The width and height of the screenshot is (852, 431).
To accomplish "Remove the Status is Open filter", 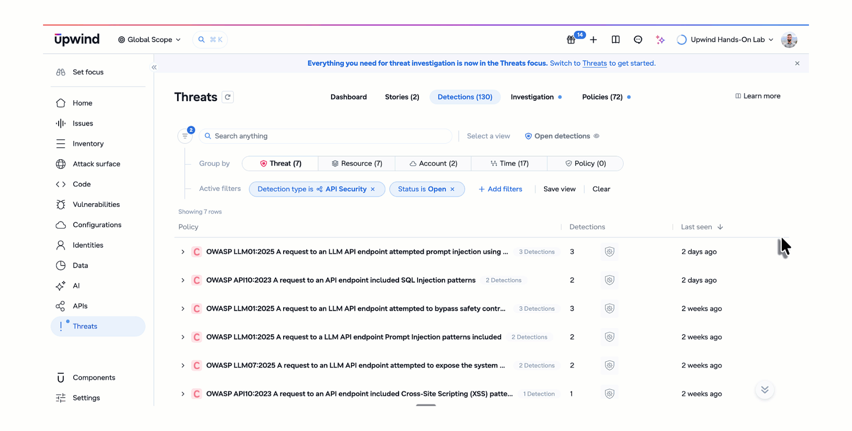I will 453,189.
